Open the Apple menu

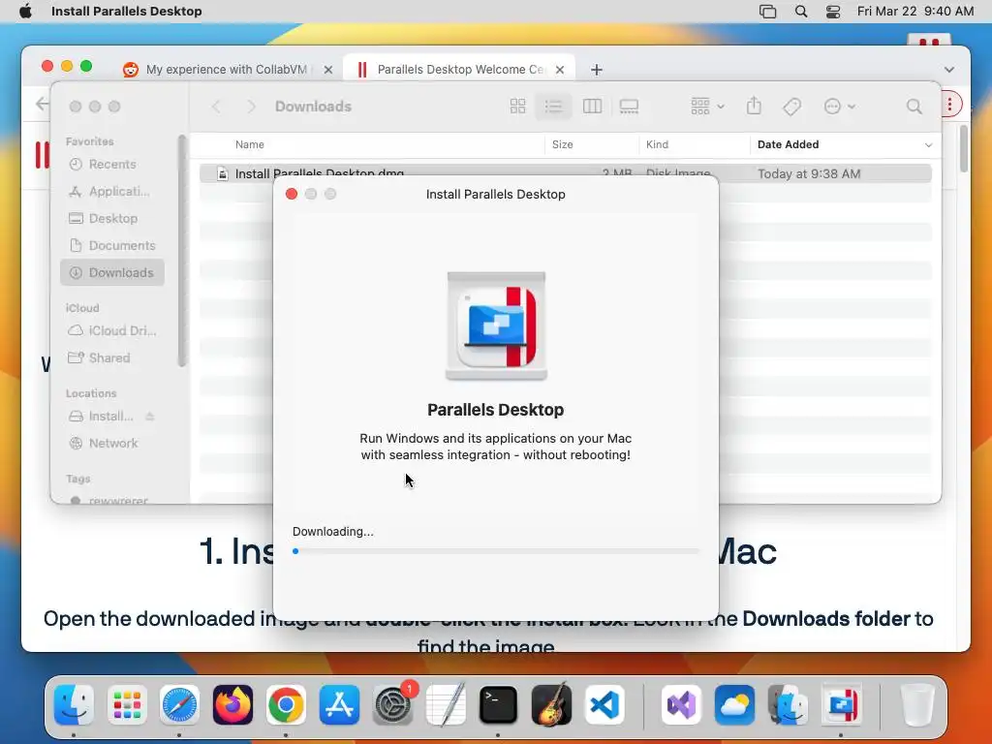point(25,12)
